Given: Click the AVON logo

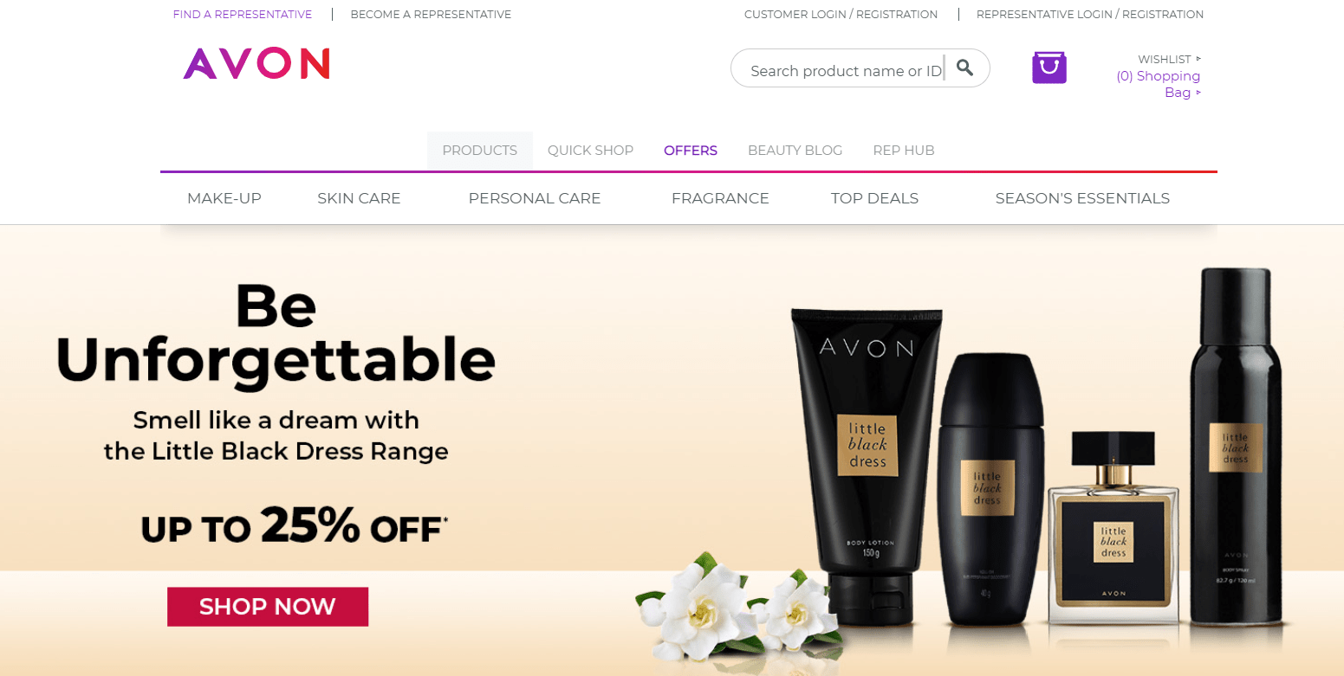Looking at the screenshot, I should 256,64.
